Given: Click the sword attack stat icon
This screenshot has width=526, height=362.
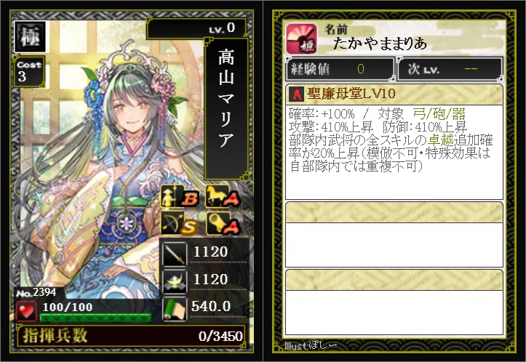Looking at the screenshot, I should click(175, 254).
